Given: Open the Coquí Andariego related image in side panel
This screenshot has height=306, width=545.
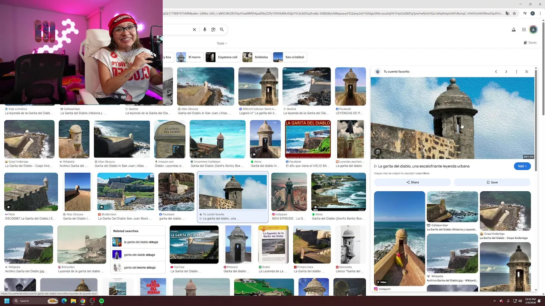Looking at the screenshot, I should click(505, 211).
